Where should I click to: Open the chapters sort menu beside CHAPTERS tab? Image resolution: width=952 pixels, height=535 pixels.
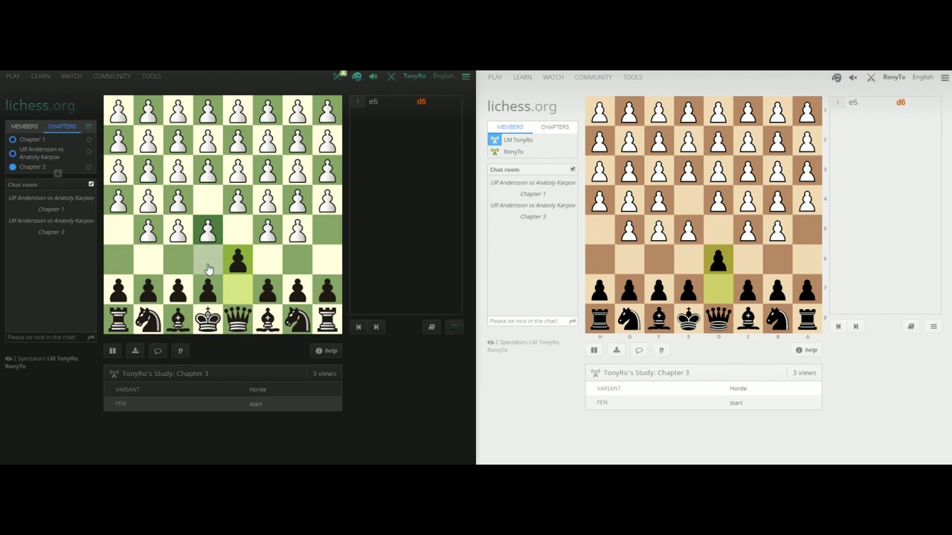coord(89,126)
